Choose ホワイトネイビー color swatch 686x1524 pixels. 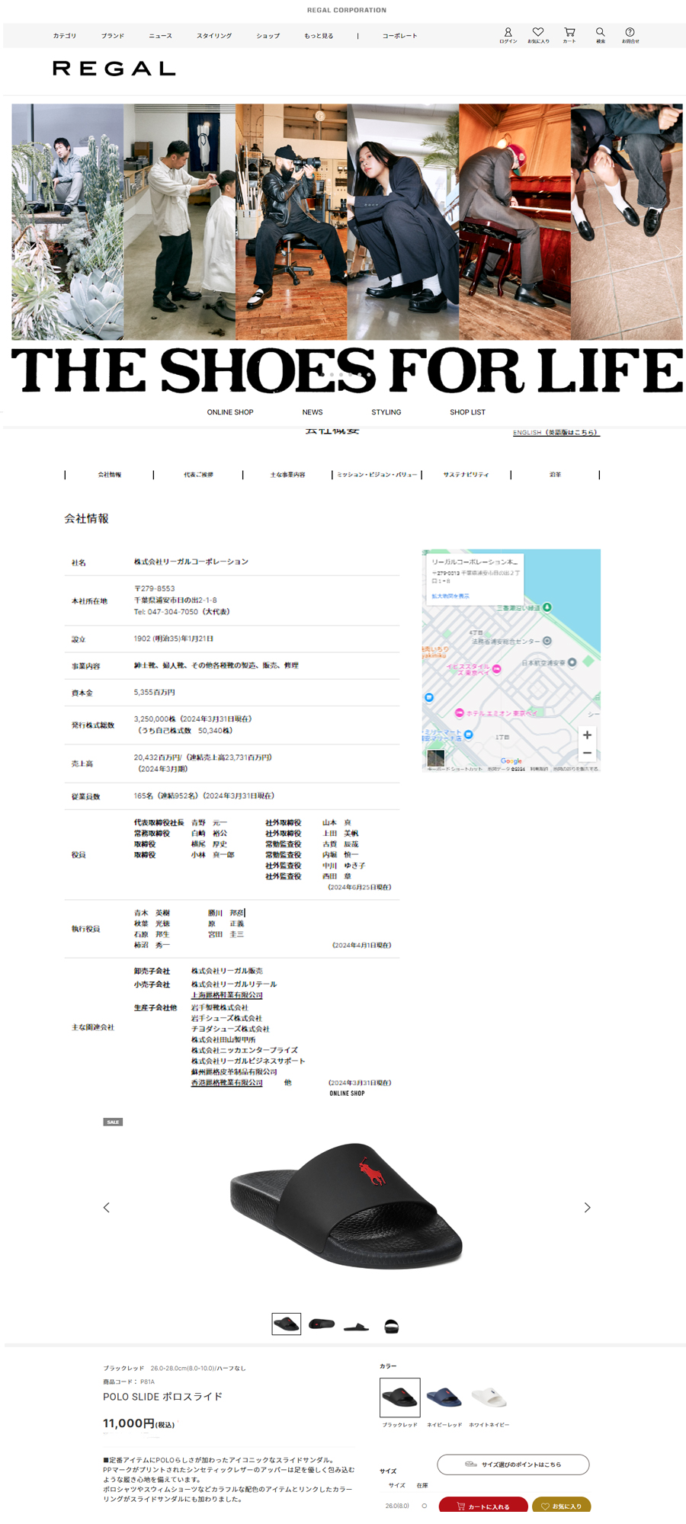(489, 1398)
